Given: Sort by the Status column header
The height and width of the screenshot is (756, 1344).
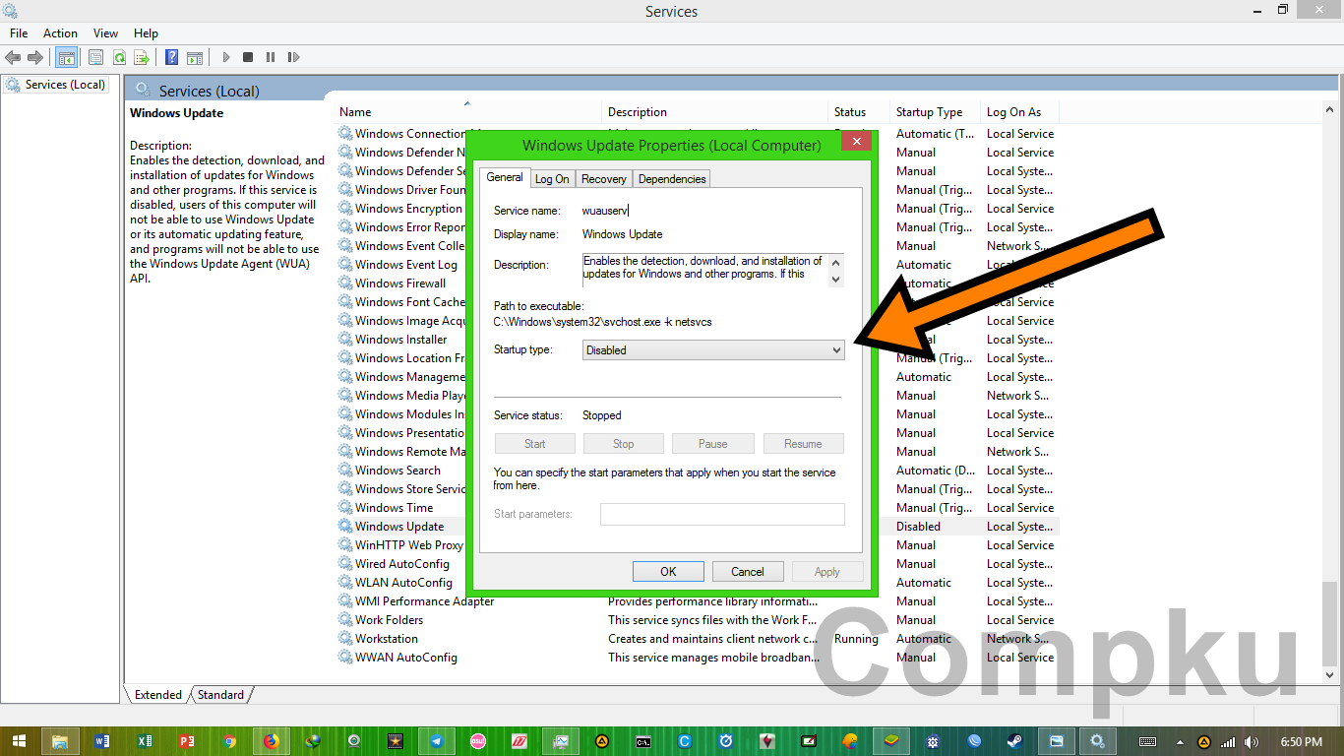Looking at the screenshot, I should coord(859,112).
